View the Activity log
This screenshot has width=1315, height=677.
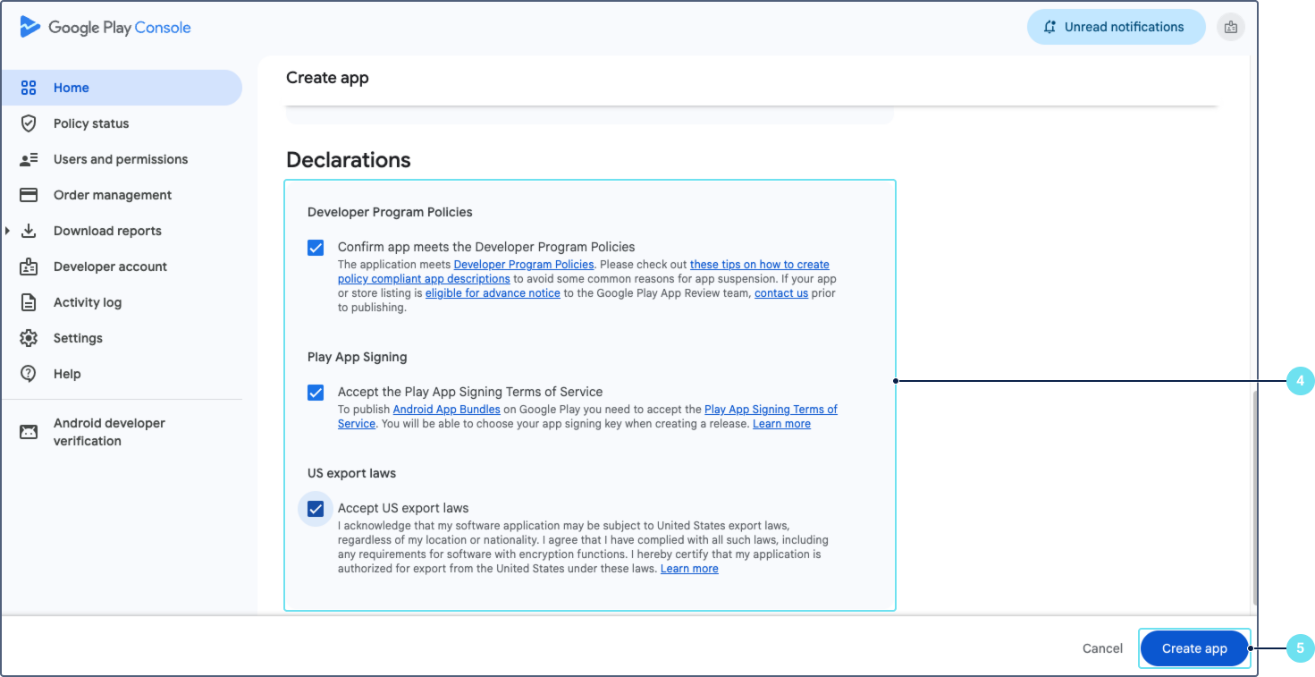[122, 302]
